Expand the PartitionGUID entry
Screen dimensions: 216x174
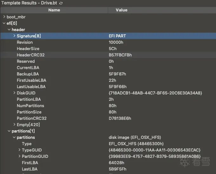(19, 156)
